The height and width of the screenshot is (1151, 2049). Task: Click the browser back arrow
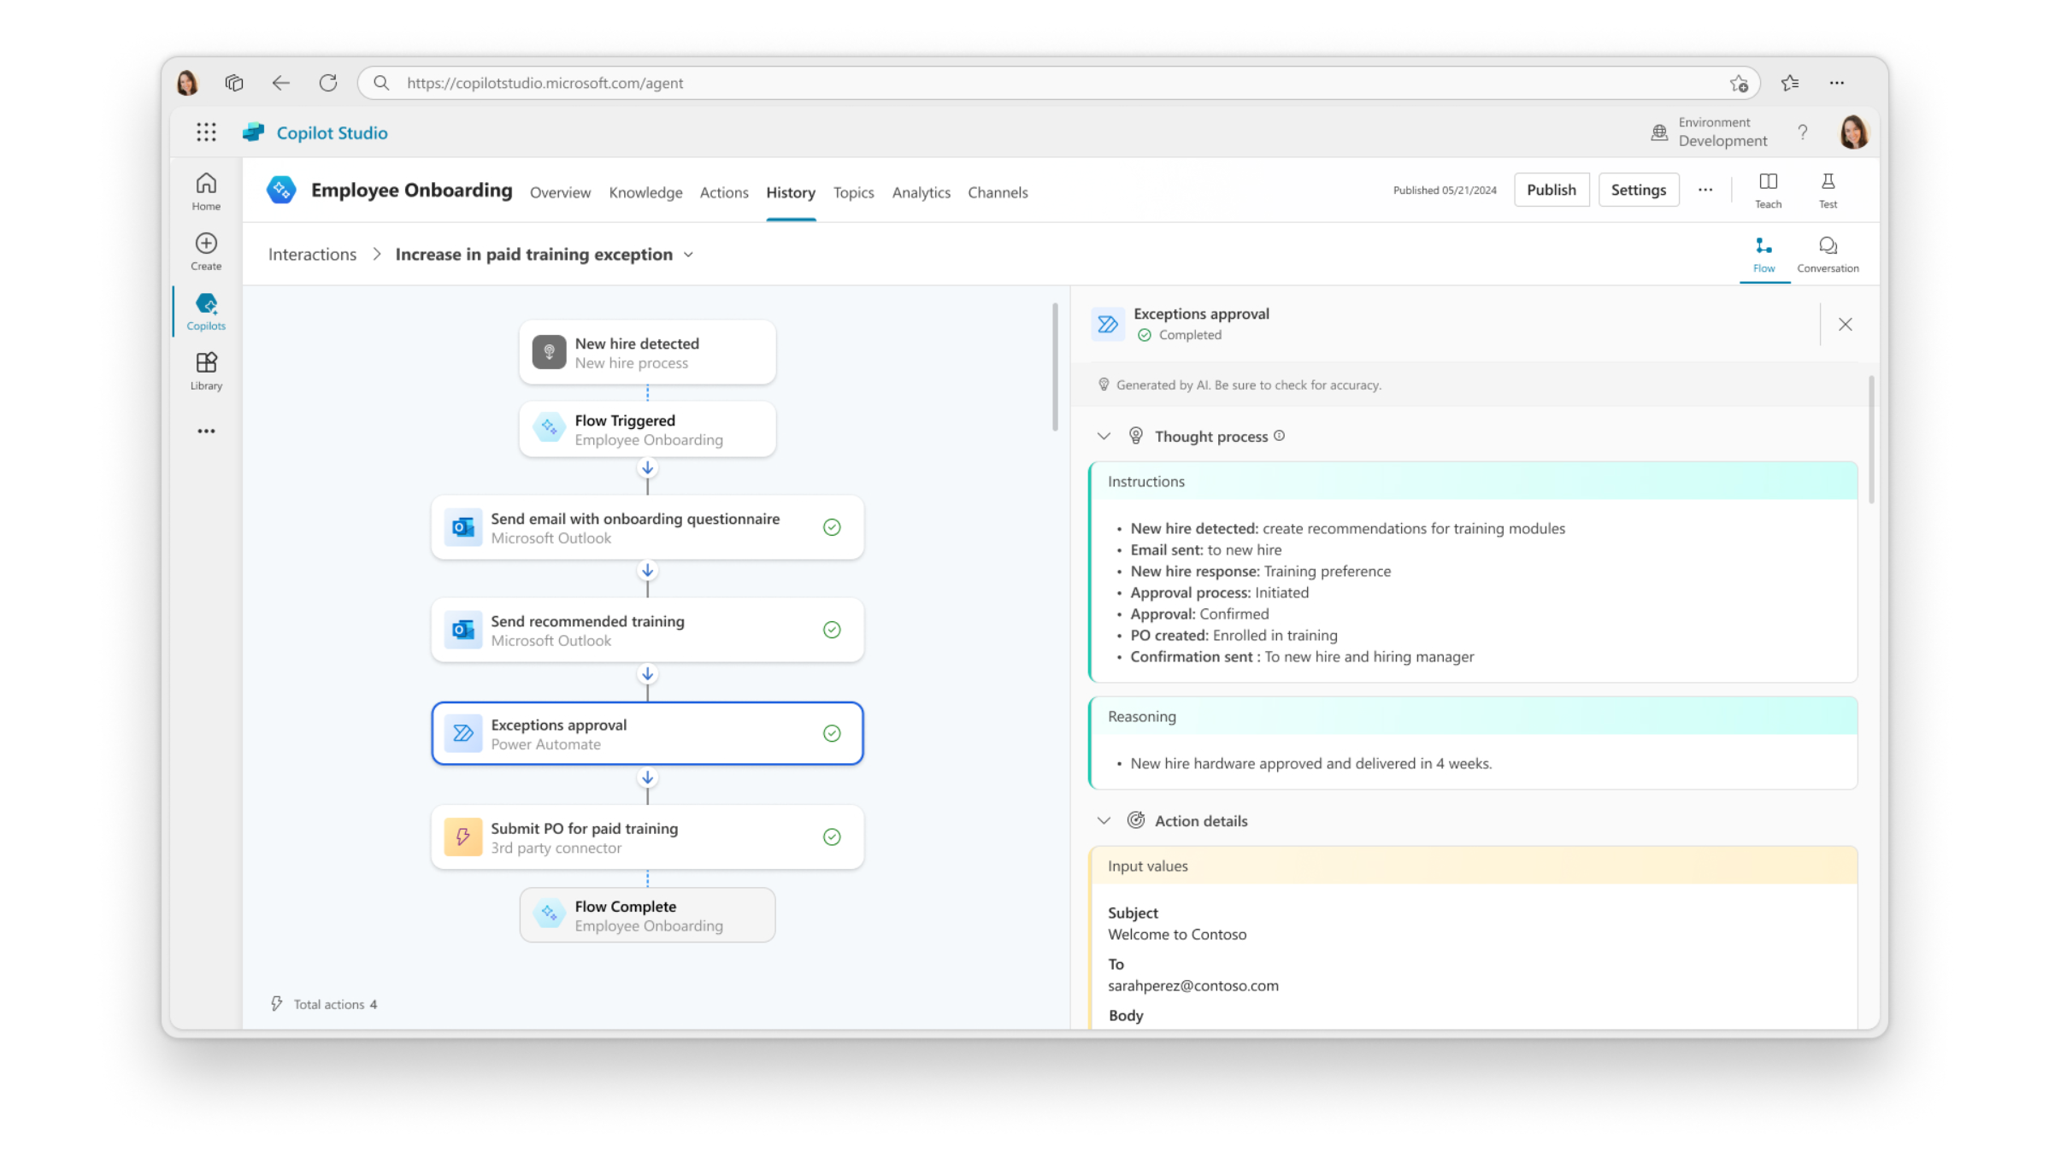(280, 83)
